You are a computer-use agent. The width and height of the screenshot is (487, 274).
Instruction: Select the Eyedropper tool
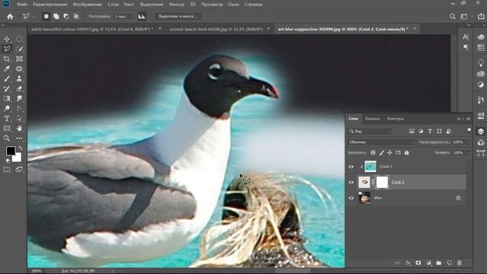click(x=7, y=68)
